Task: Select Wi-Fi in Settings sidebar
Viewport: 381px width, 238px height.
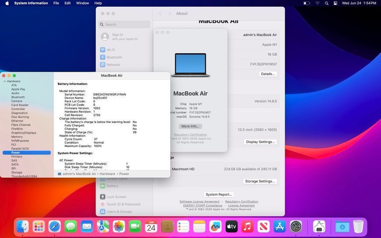Action: [x=124, y=50]
